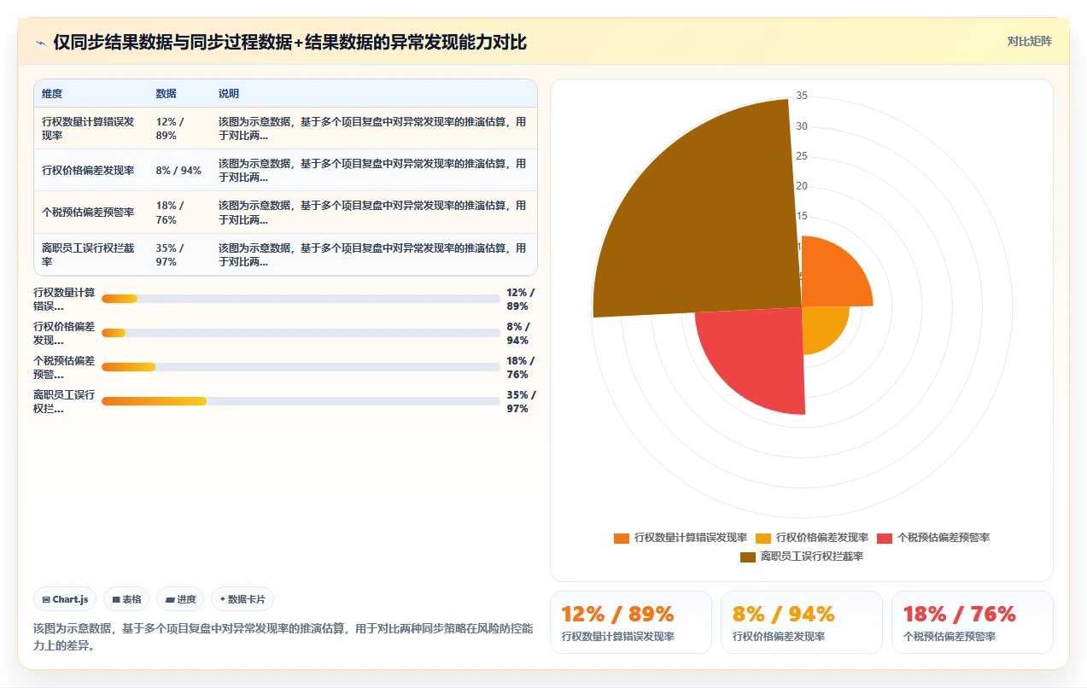Click axis label 35 on the chart
The image size is (1087, 688).
pos(801,96)
